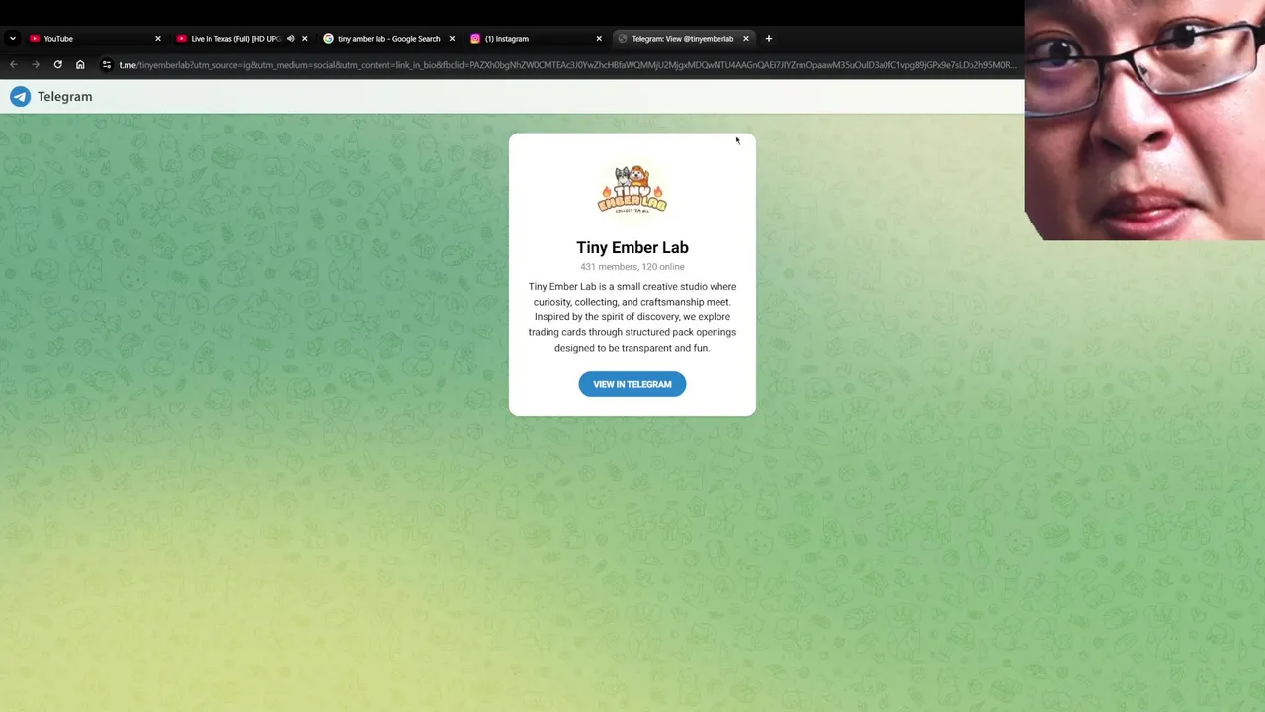1265x712 pixels.
Task: Select the channel description paragraph
Action: click(x=632, y=317)
